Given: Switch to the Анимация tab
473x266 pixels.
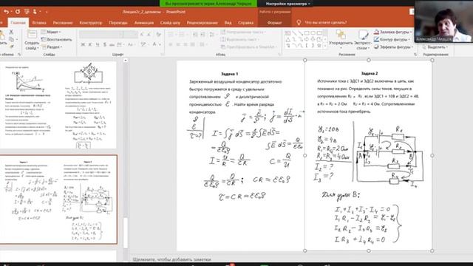Looking at the screenshot, I should point(144,23).
